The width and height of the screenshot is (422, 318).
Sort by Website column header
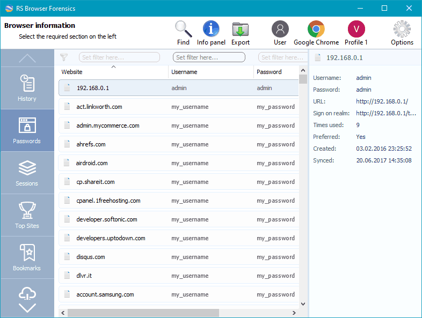(113, 72)
